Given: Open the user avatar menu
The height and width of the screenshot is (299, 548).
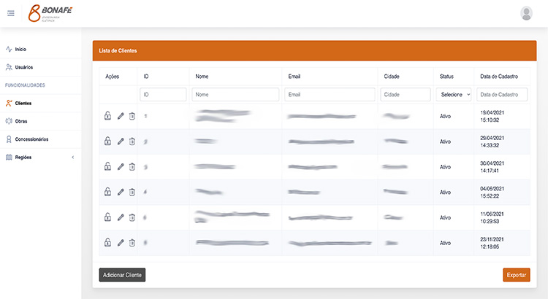Looking at the screenshot, I should pos(526,13).
